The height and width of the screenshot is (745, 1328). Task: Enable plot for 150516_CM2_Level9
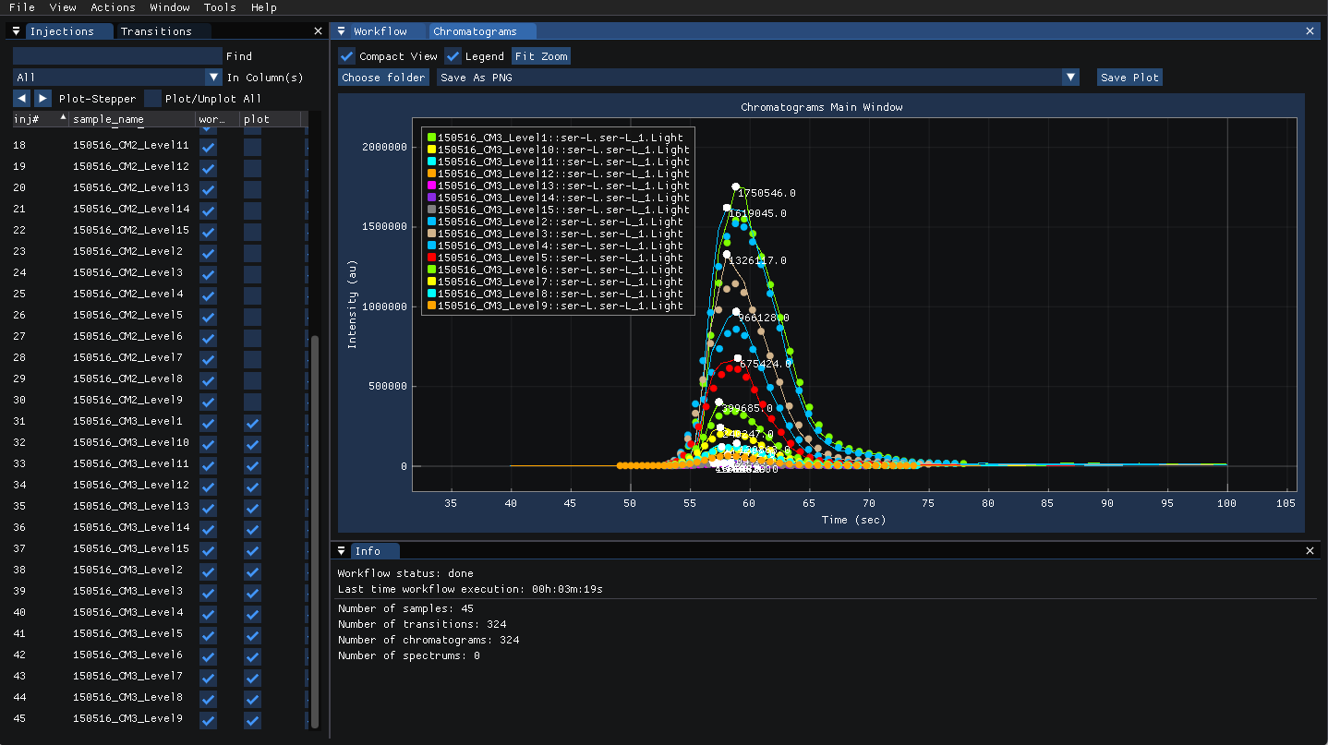(252, 402)
